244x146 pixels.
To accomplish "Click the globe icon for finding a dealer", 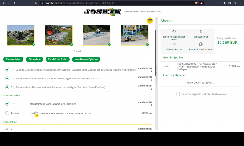I will [x=174, y=32].
